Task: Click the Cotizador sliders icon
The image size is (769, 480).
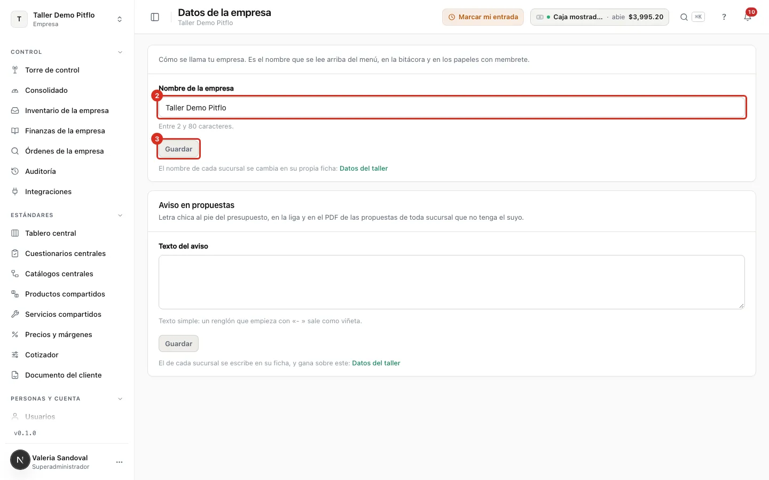Action: tap(15, 355)
